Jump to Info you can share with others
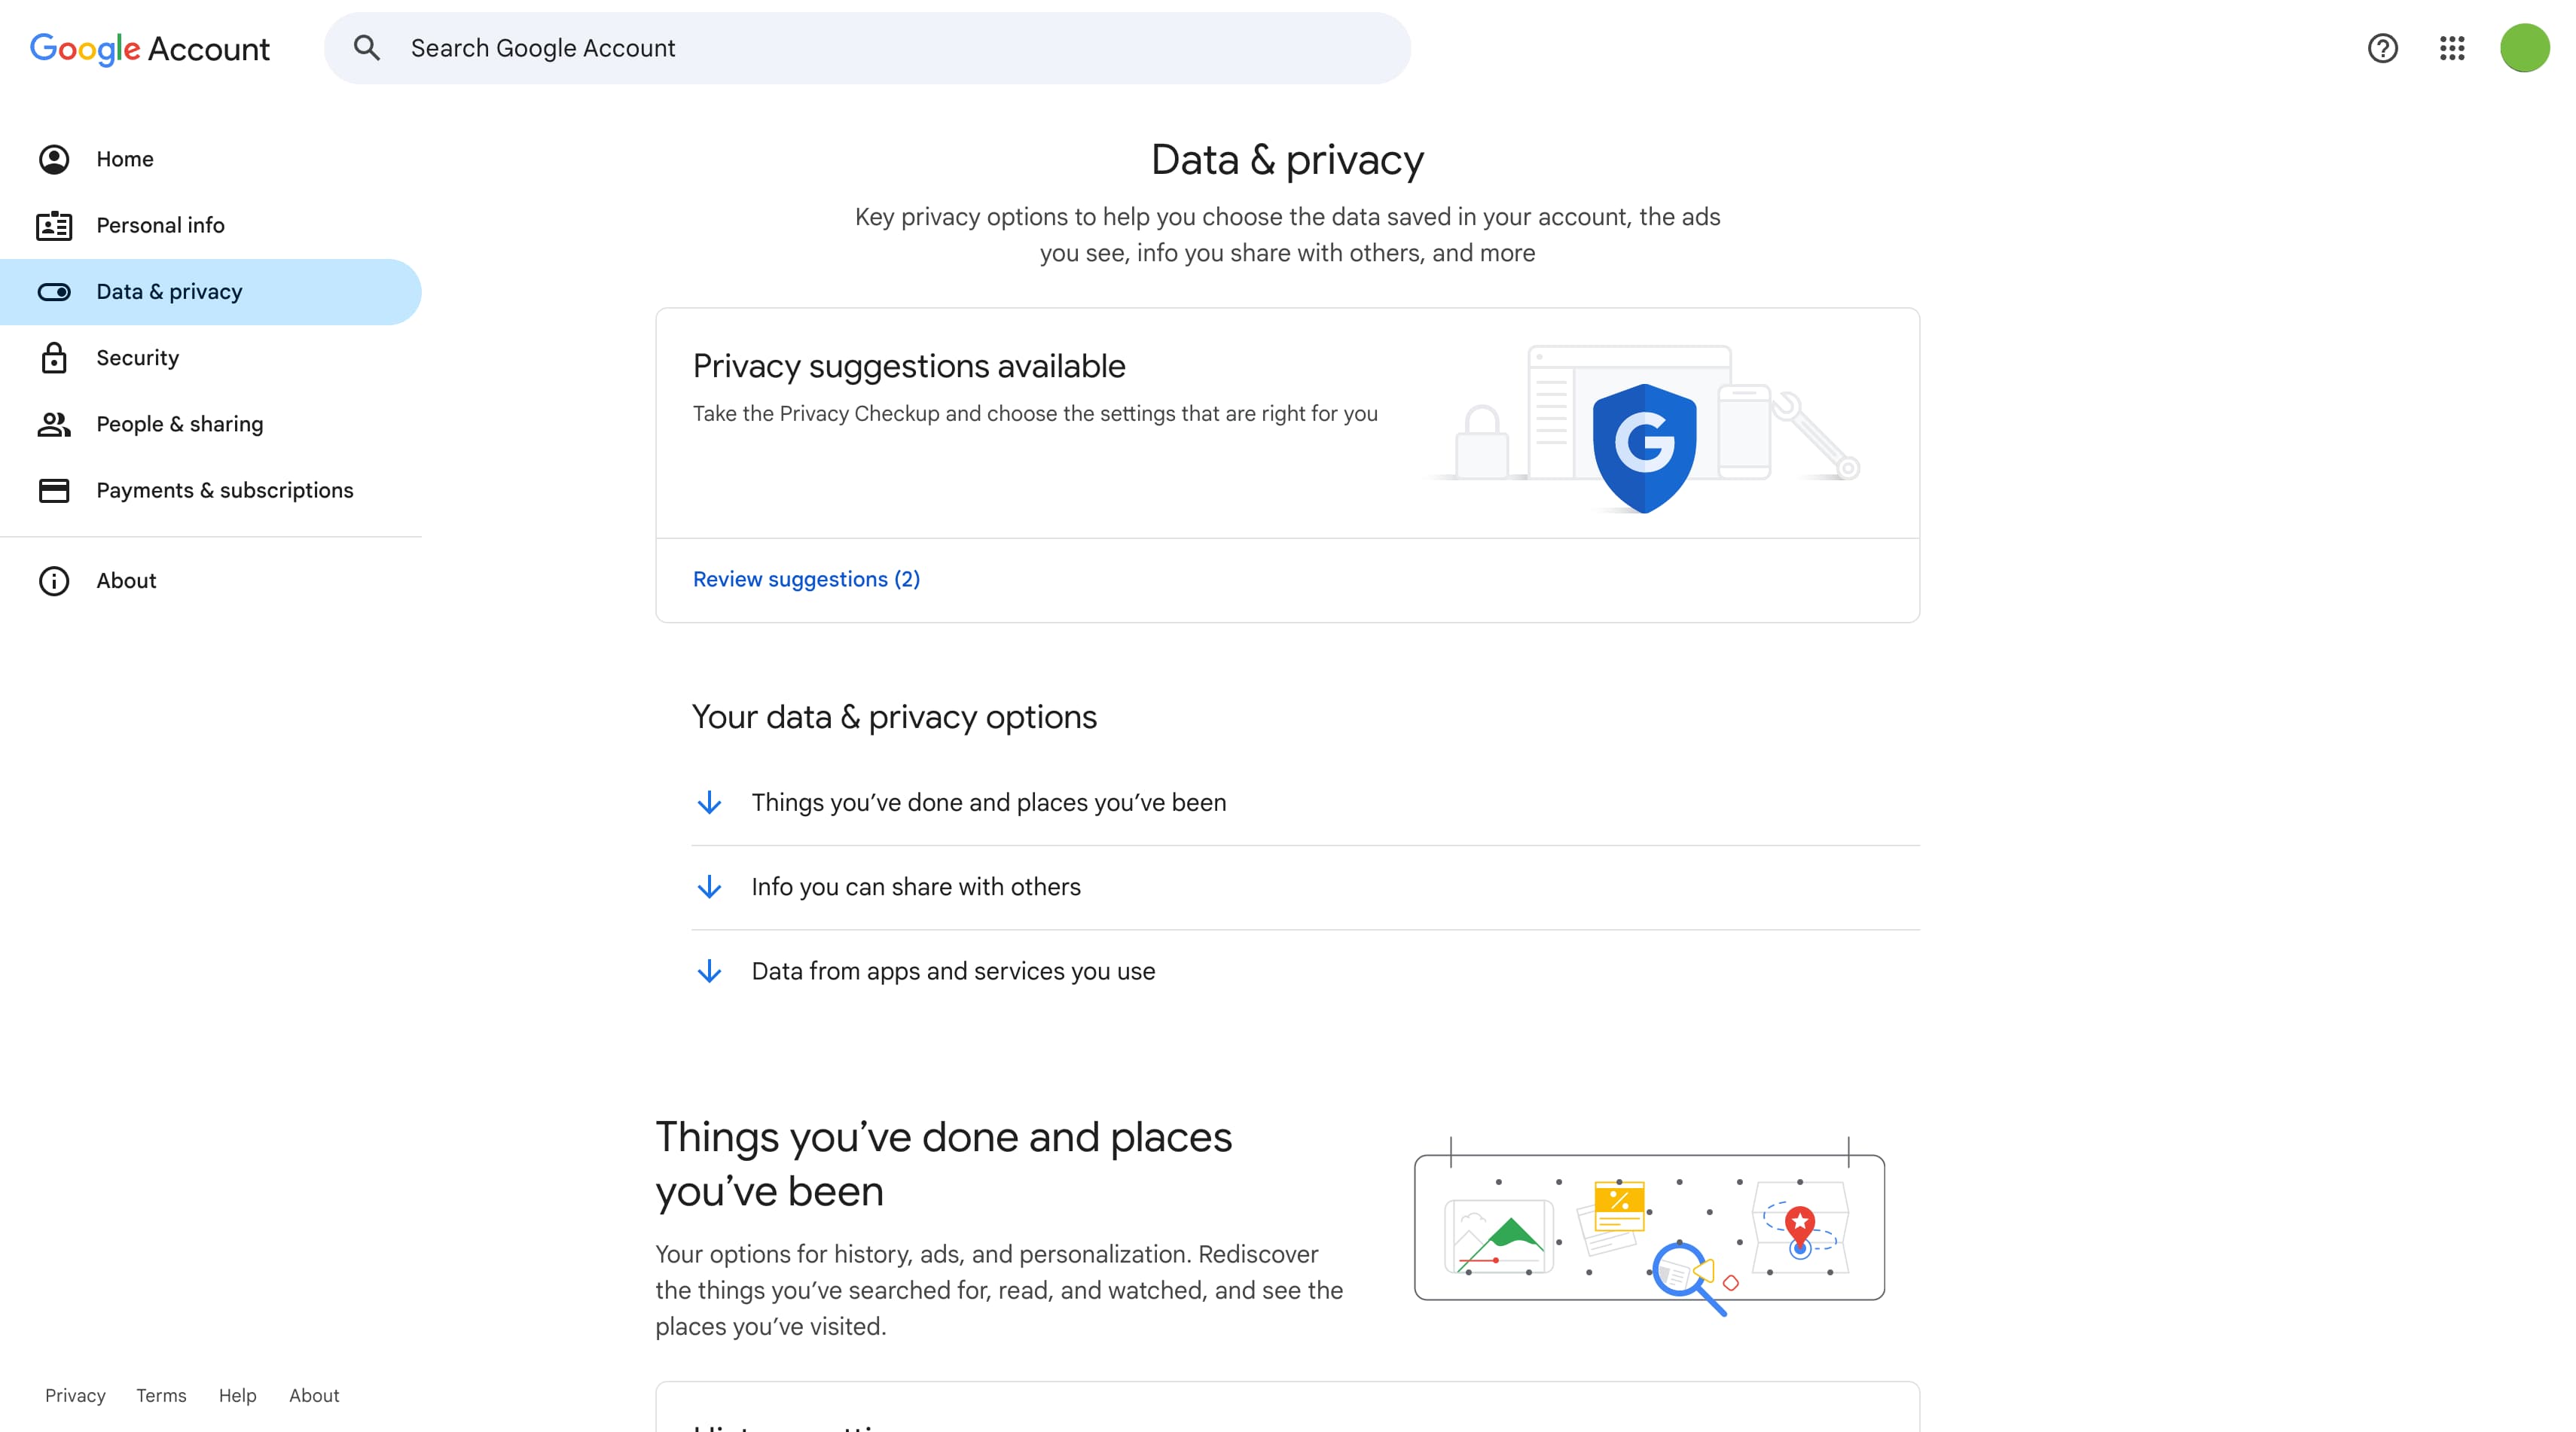This screenshot has height=1432, width=2576. pos(915,888)
